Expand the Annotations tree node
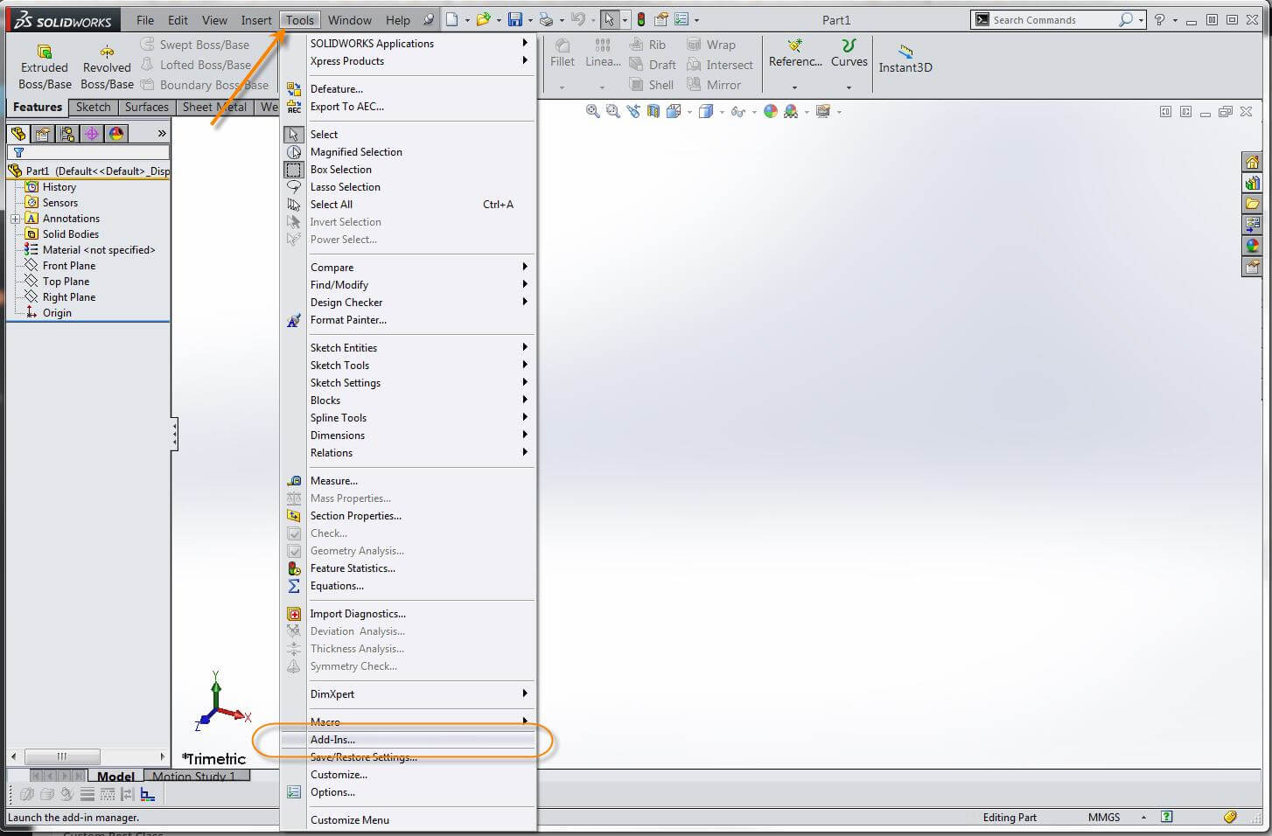Image resolution: width=1272 pixels, height=836 pixels. coord(17,218)
